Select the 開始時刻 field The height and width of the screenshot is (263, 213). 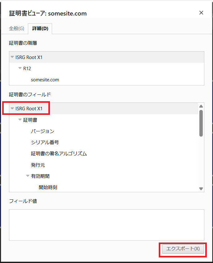coord(48,187)
